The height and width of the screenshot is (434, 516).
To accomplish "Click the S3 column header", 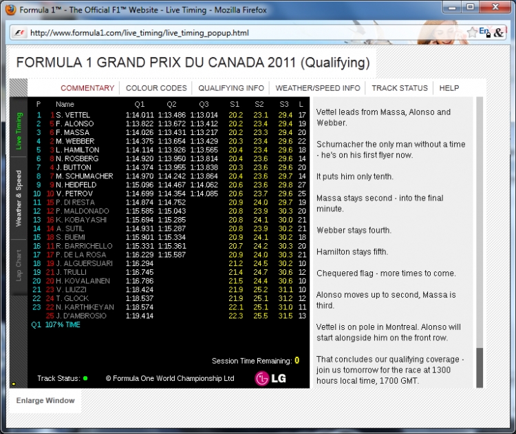I will [x=284, y=105].
